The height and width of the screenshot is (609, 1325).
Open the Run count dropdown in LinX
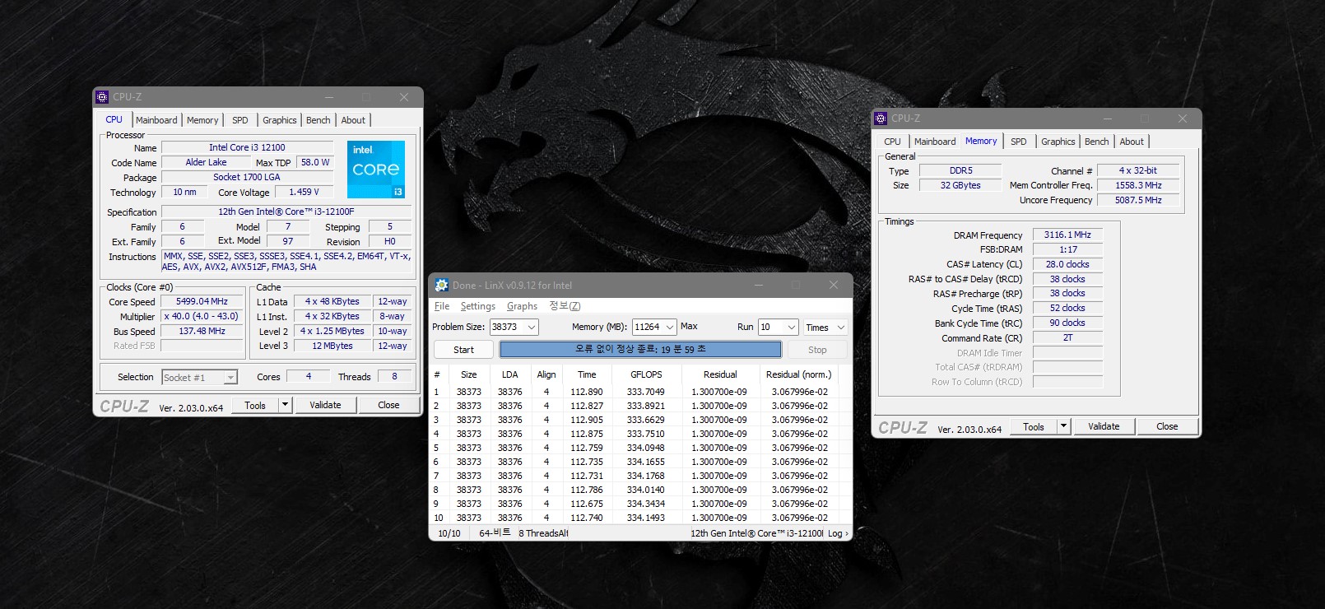[792, 327]
